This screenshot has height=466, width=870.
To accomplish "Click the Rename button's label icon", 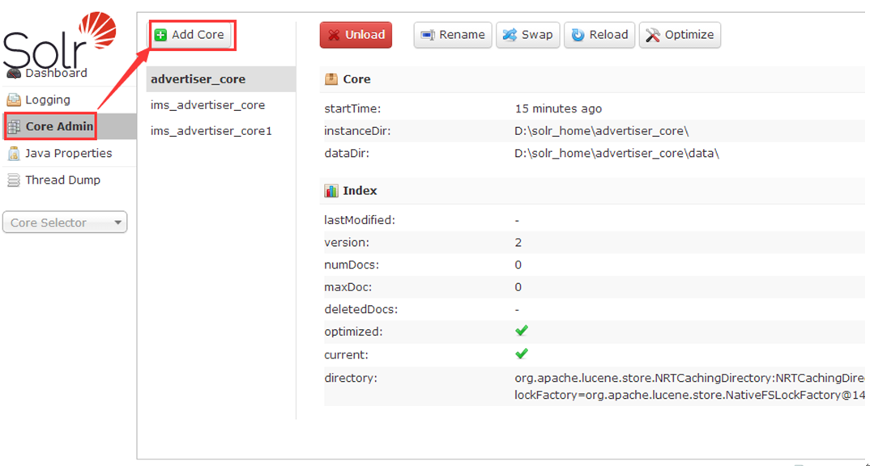I will (427, 35).
